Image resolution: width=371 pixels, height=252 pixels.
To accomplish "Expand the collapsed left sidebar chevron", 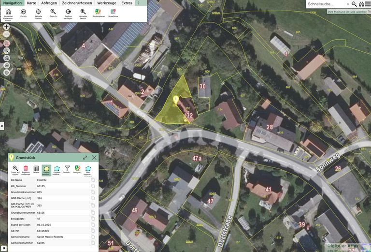I will pos(2,126).
